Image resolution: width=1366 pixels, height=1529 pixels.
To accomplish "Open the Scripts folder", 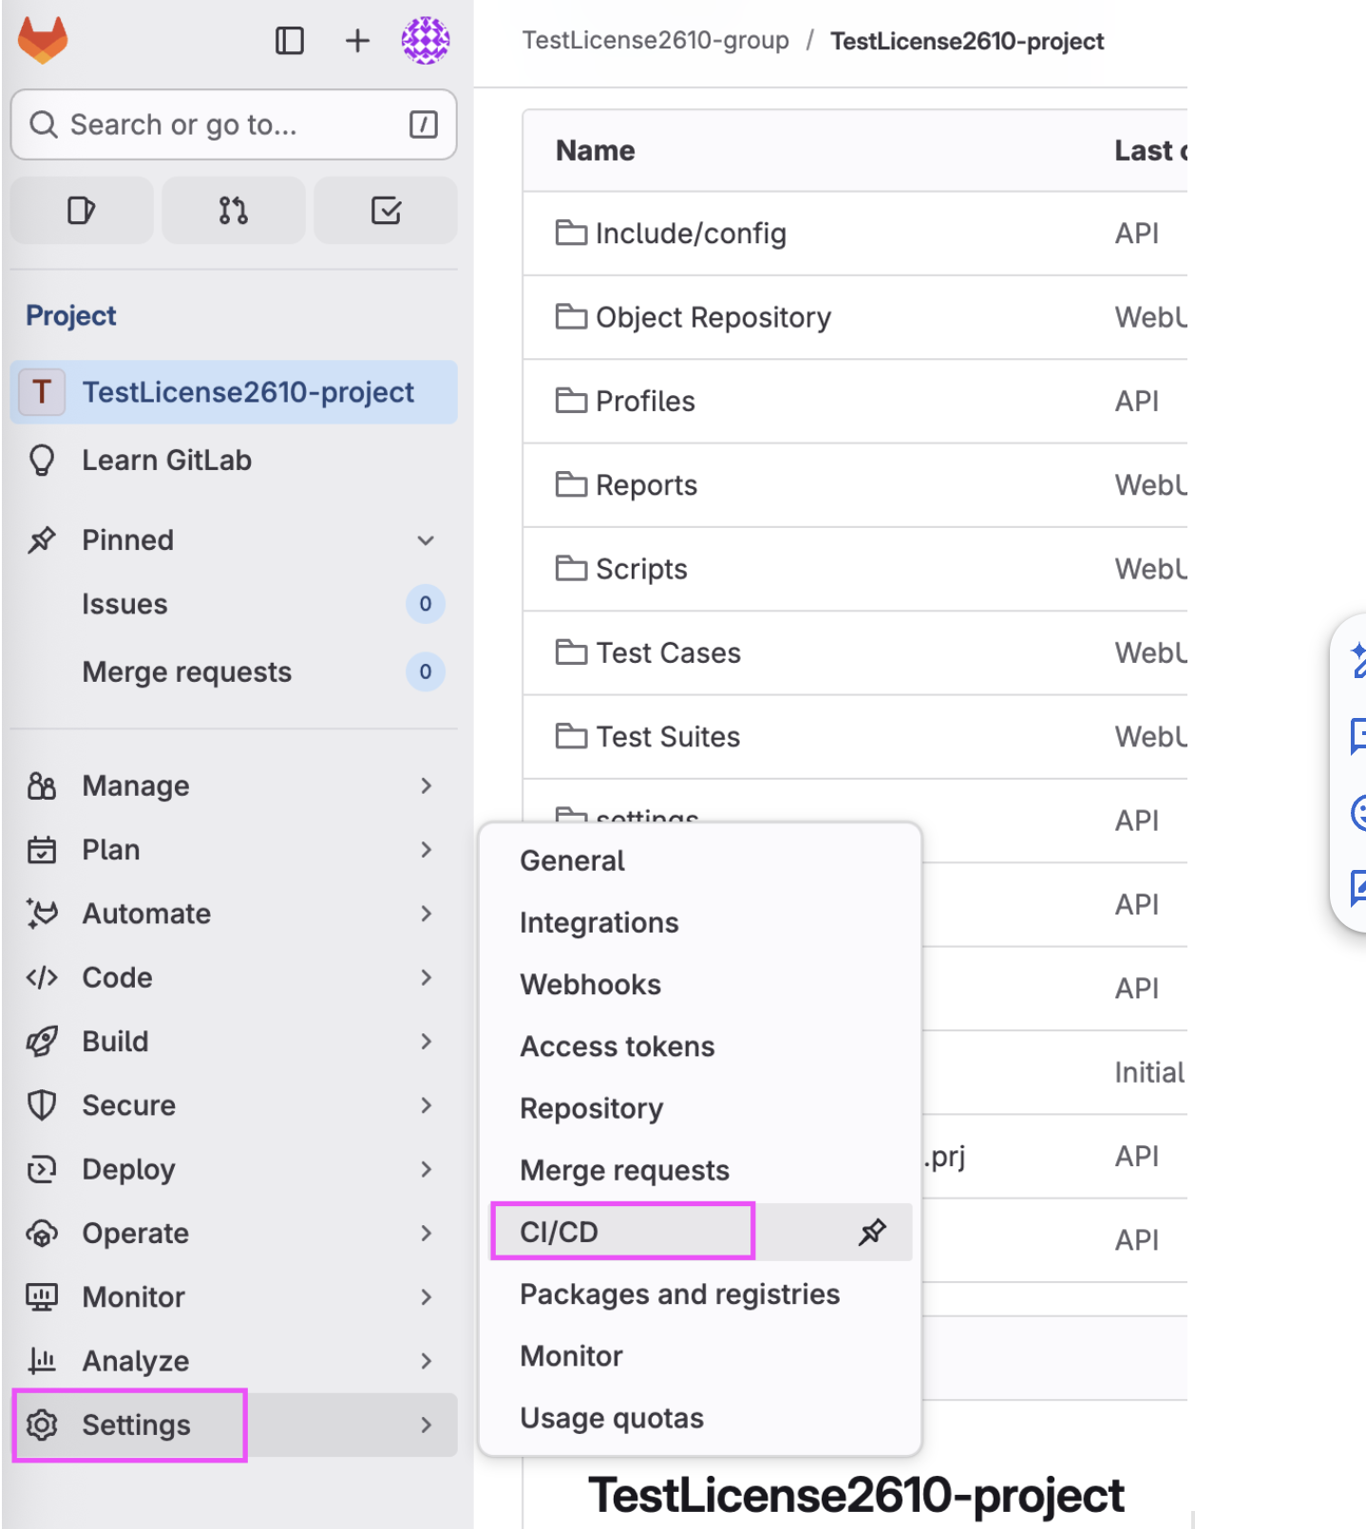I will (x=641, y=569).
